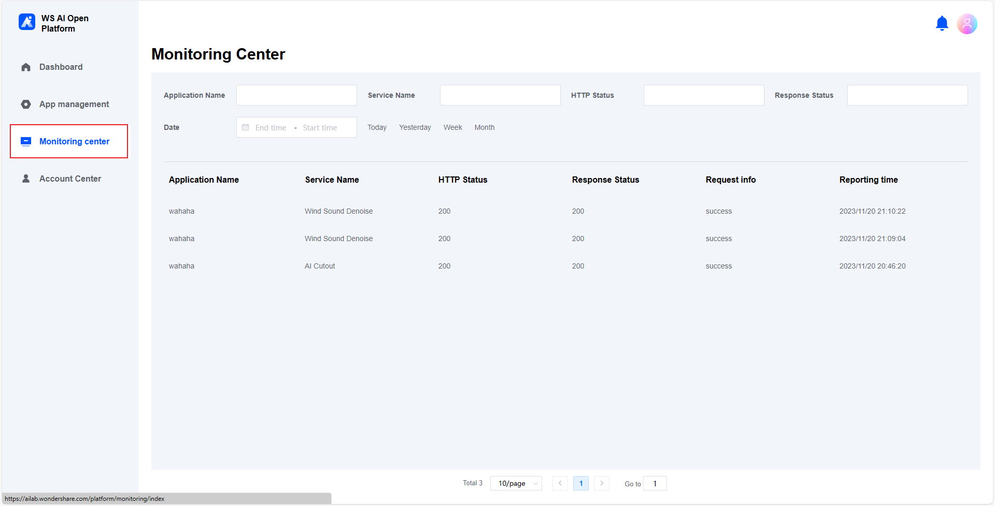Click reporting time 2023/11/20 21:09:04
This screenshot has width=995, height=506.
pos(872,239)
